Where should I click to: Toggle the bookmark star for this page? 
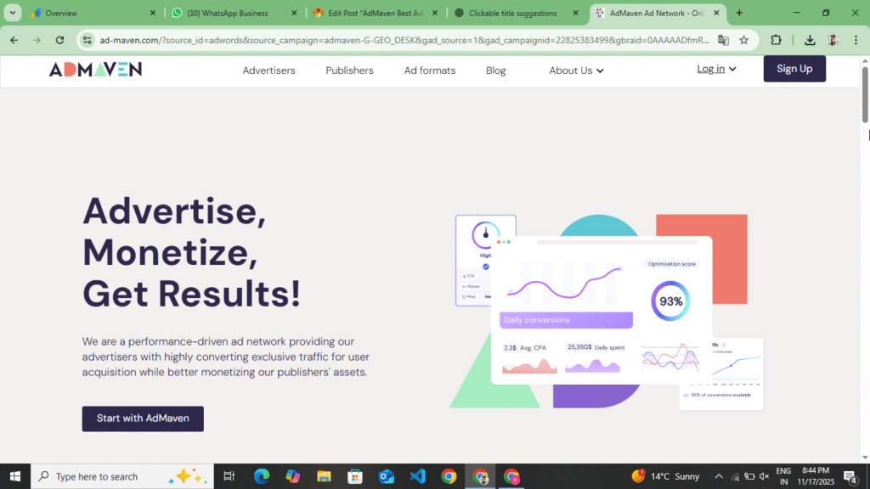coord(743,39)
